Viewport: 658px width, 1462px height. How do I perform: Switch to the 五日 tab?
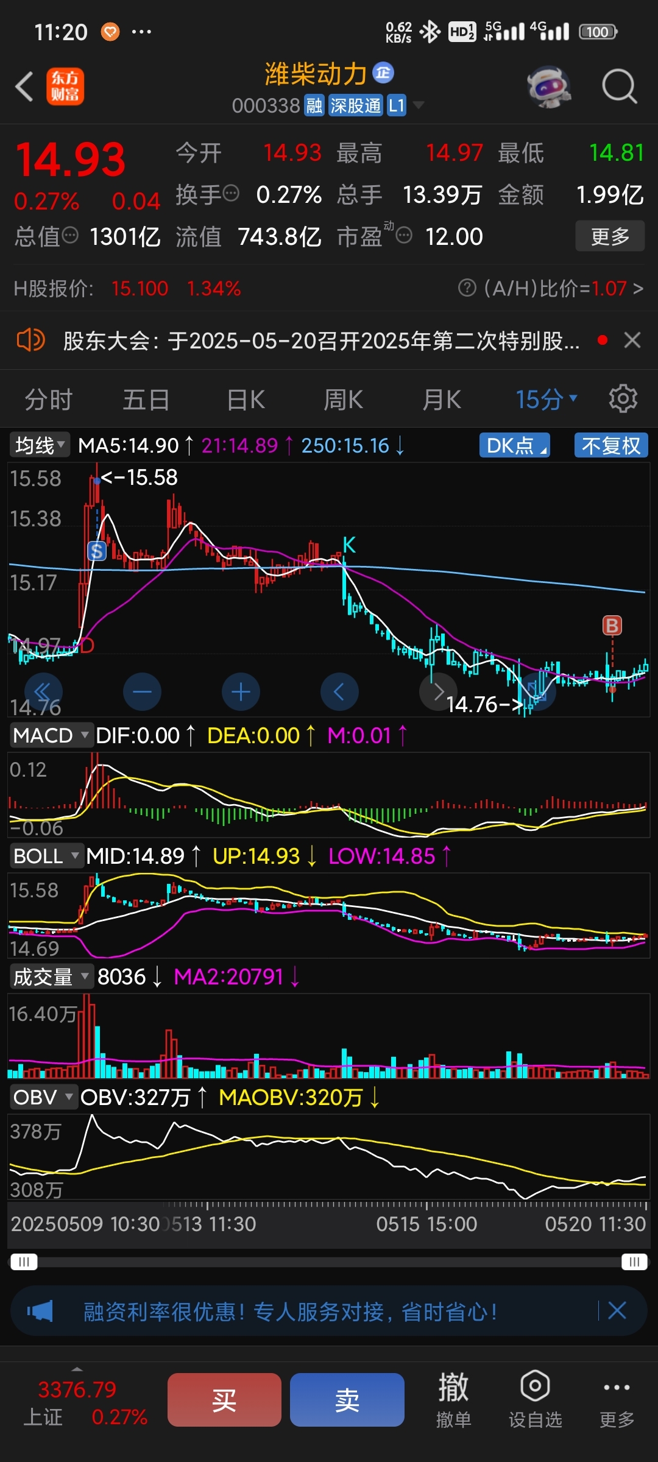(x=146, y=400)
